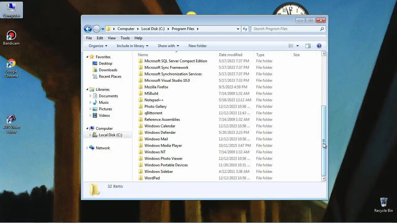Open the Tools menu
The image size is (397, 223).
coord(125,38)
